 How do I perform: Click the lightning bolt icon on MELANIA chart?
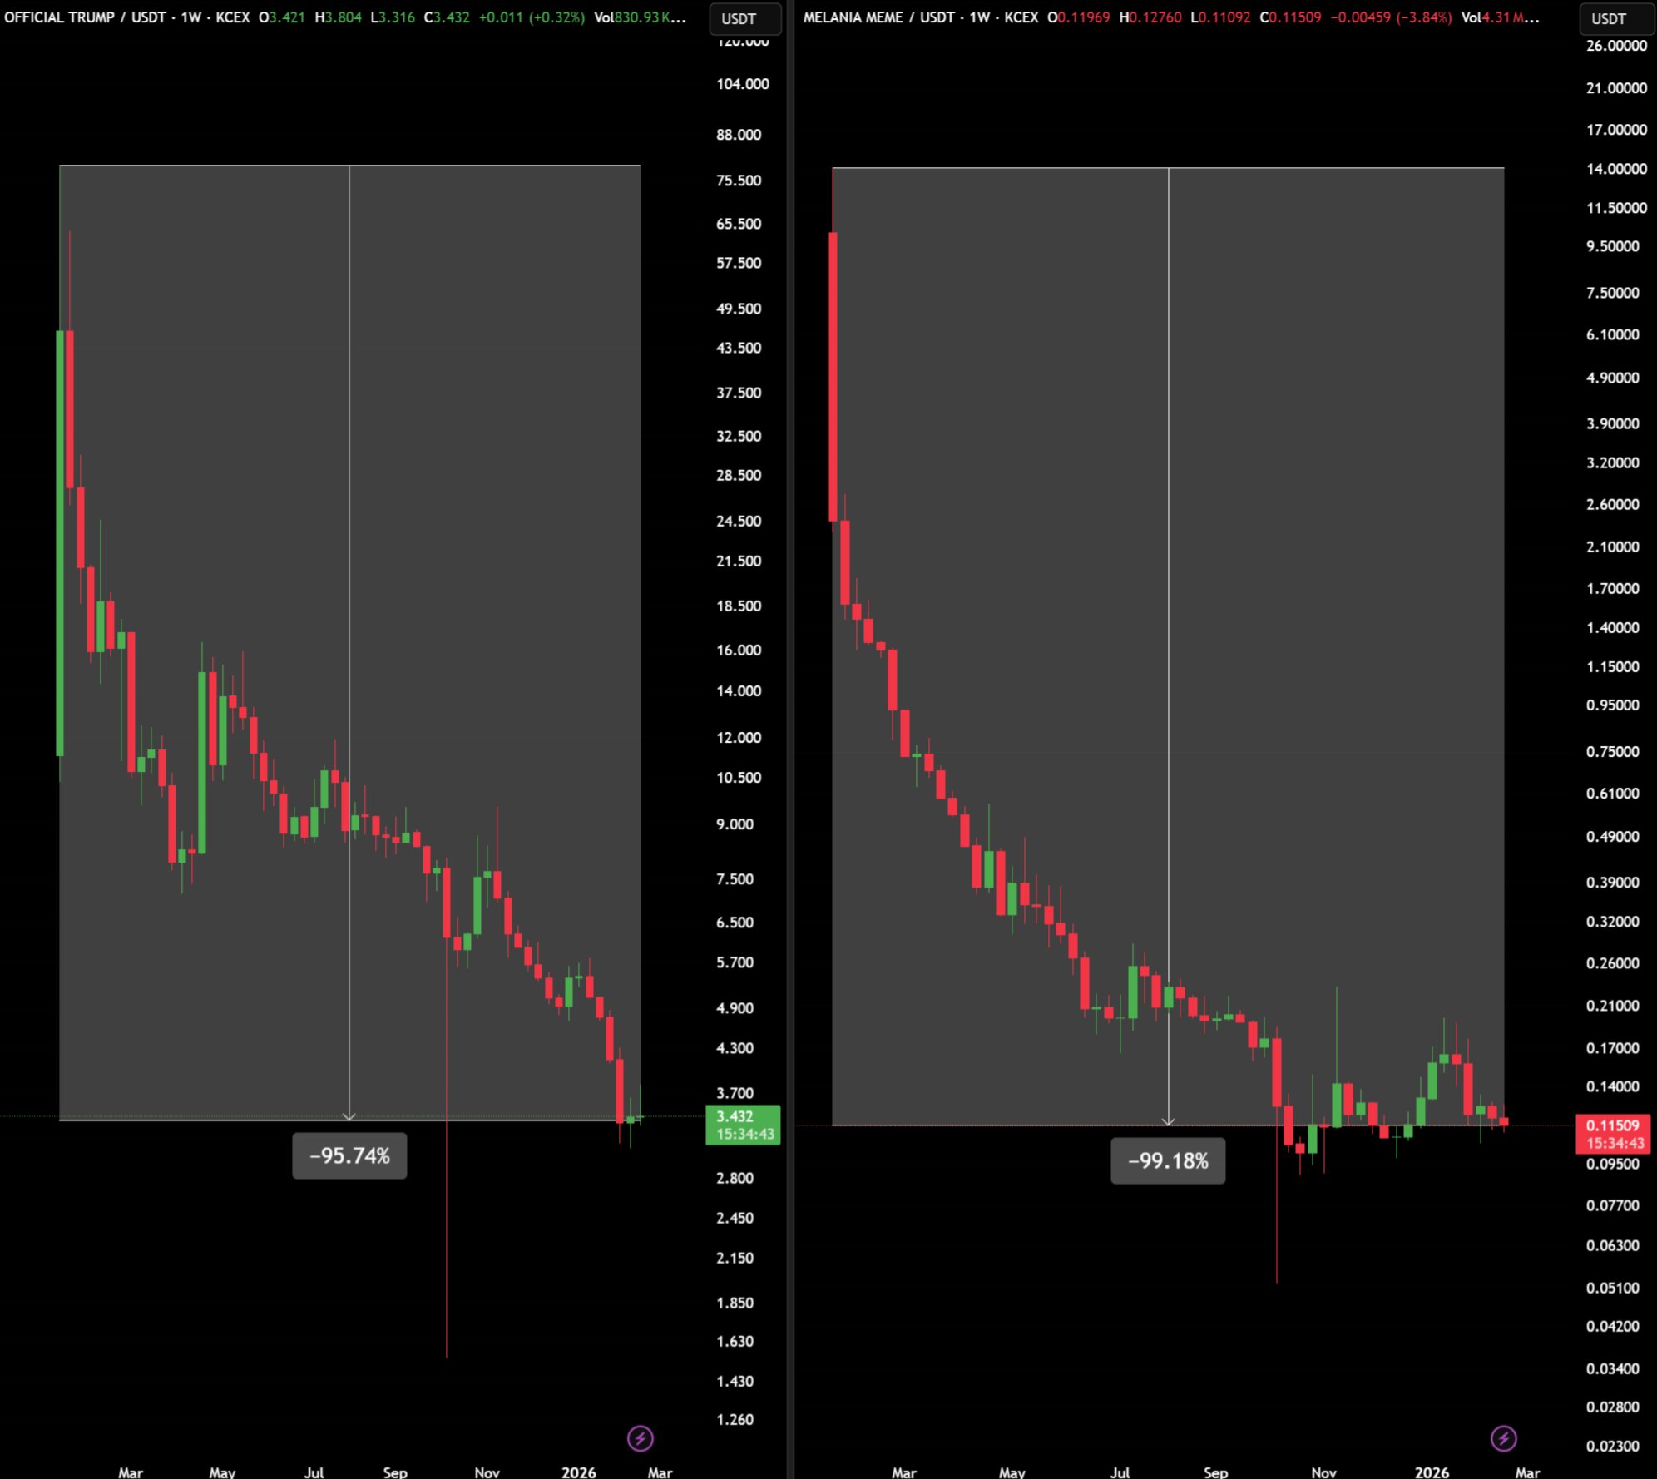pyautogui.click(x=1503, y=1438)
